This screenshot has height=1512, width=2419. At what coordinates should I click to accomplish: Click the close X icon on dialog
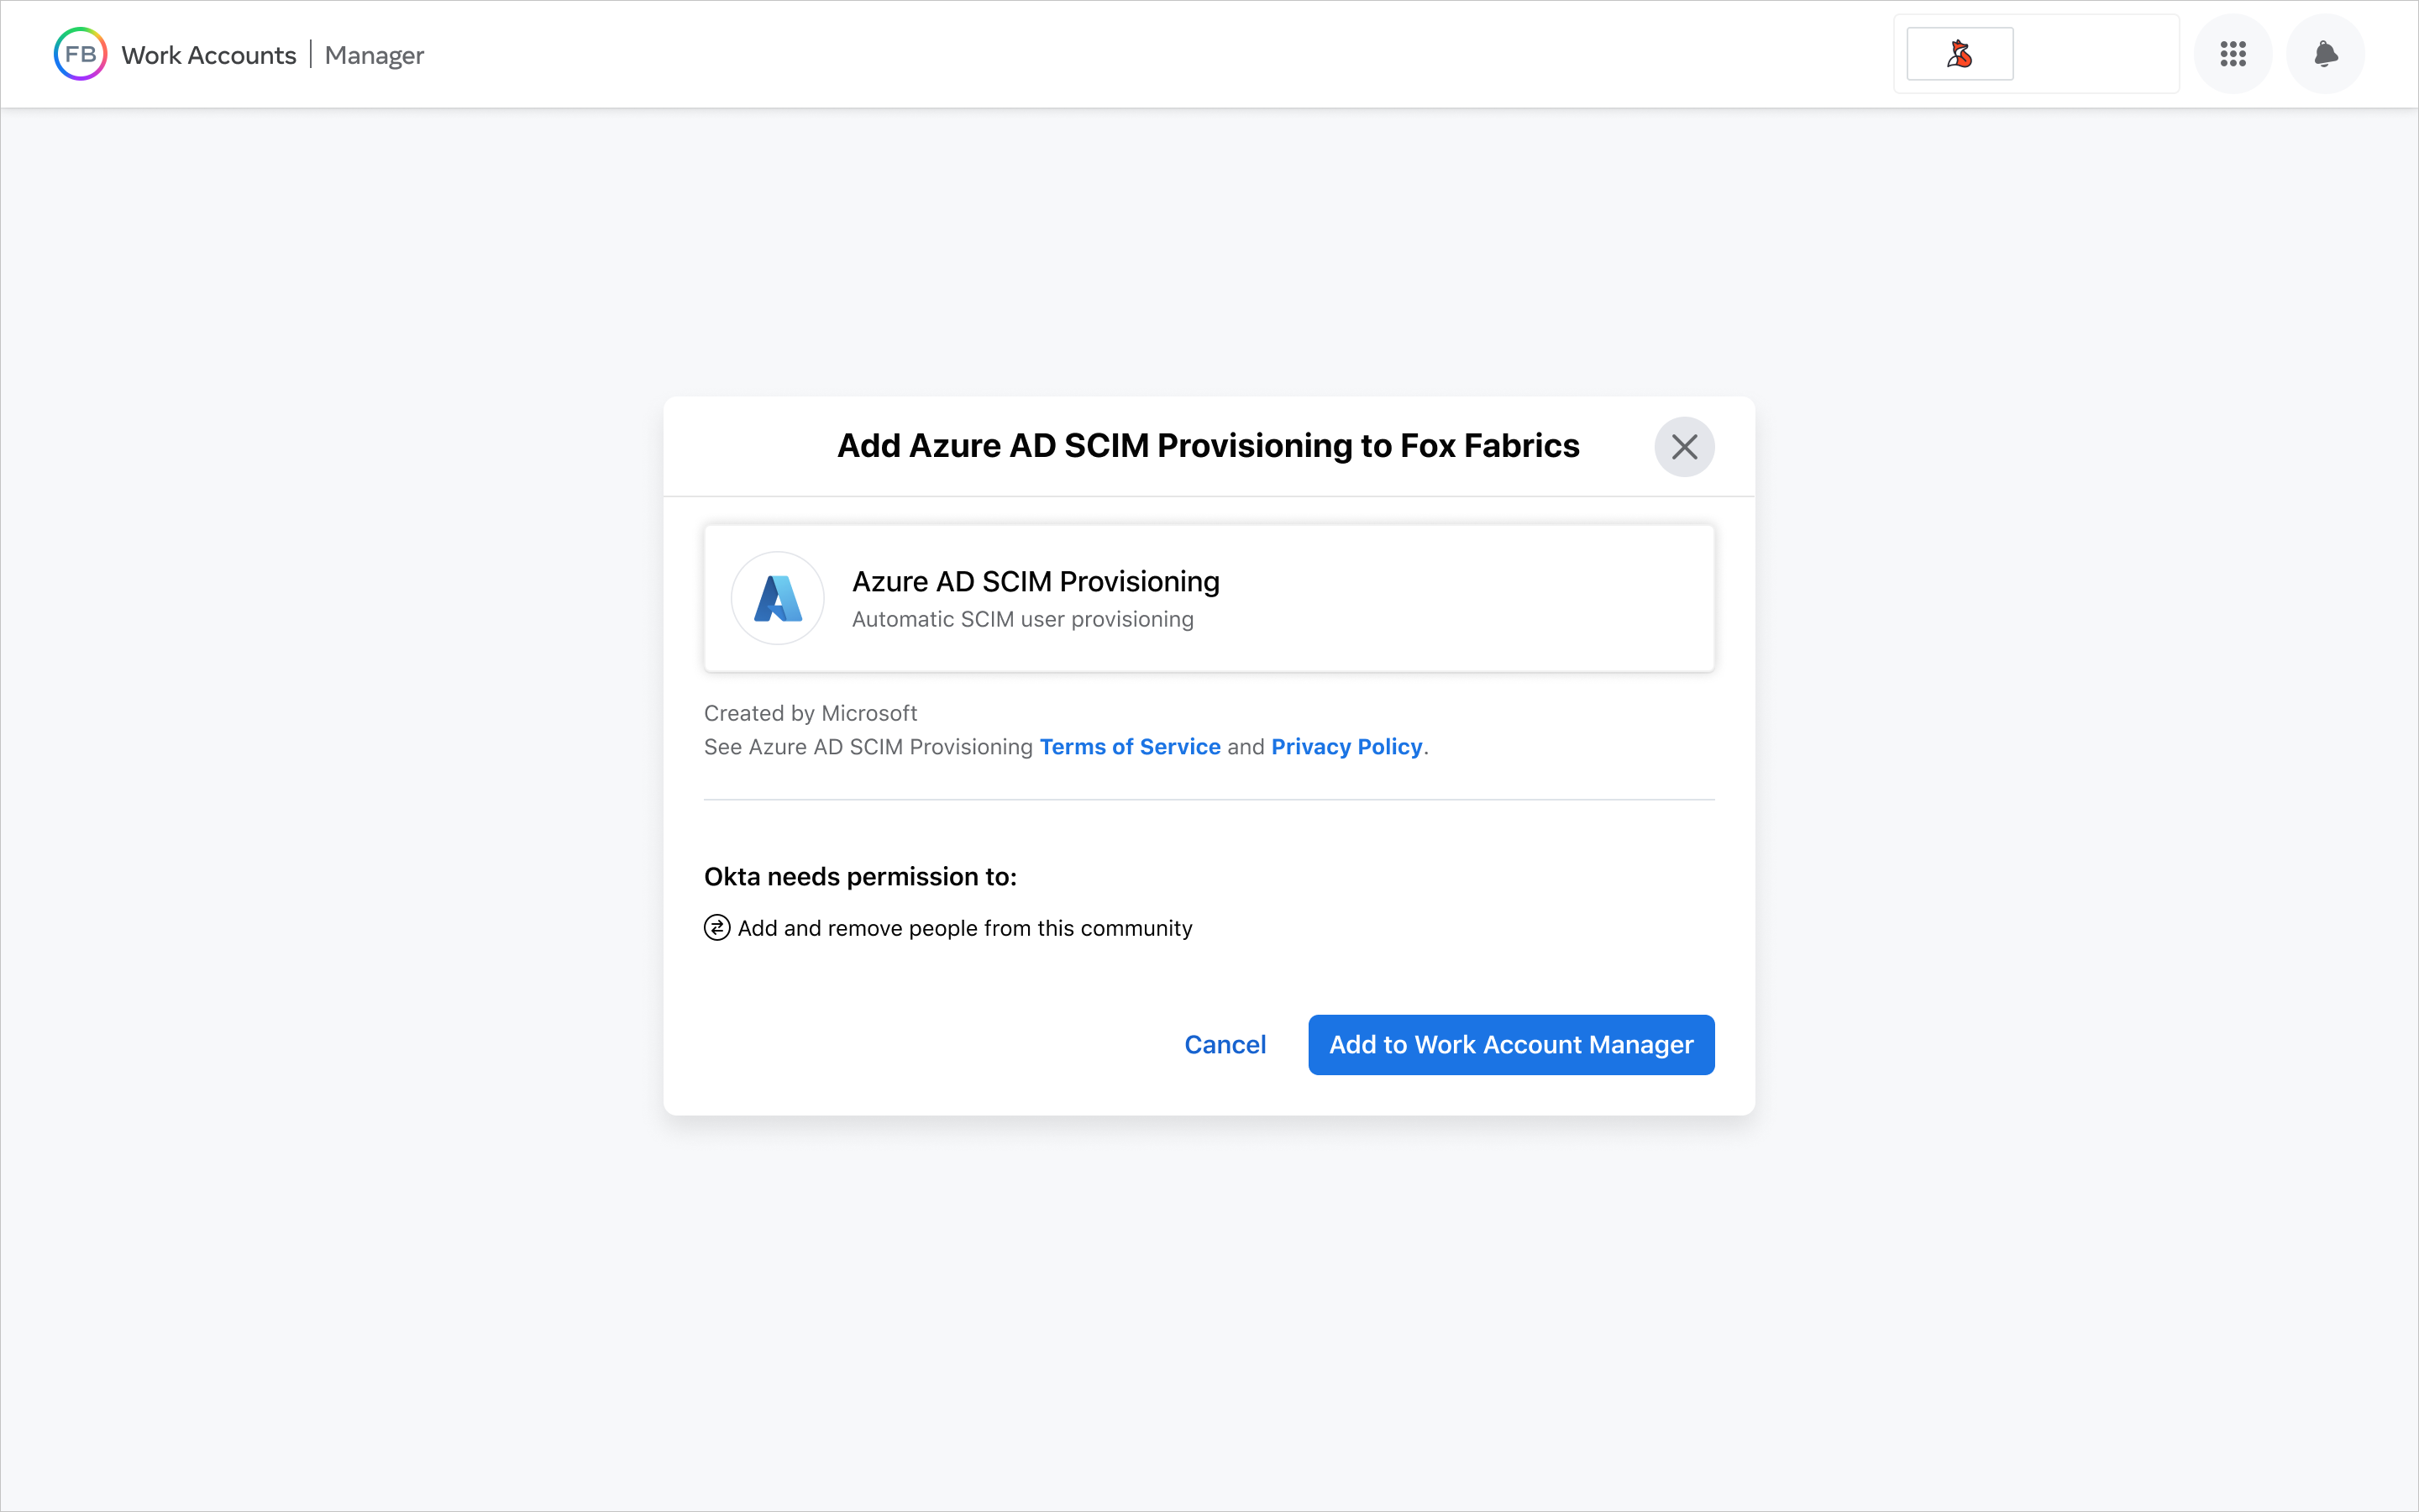(x=1684, y=444)
